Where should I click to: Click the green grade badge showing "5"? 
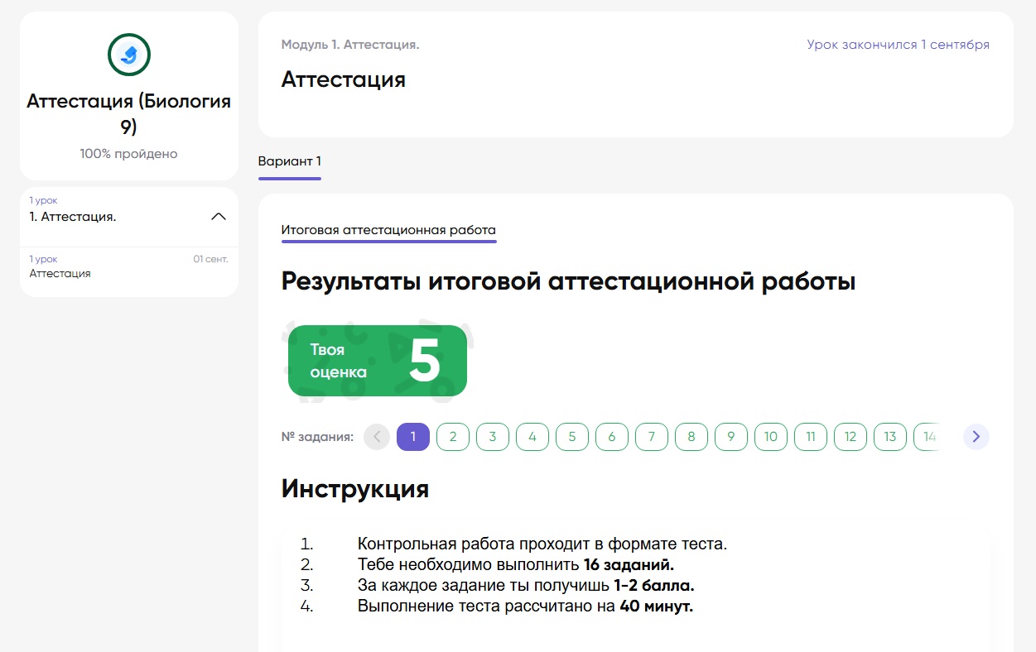click(x=377, y=360)
